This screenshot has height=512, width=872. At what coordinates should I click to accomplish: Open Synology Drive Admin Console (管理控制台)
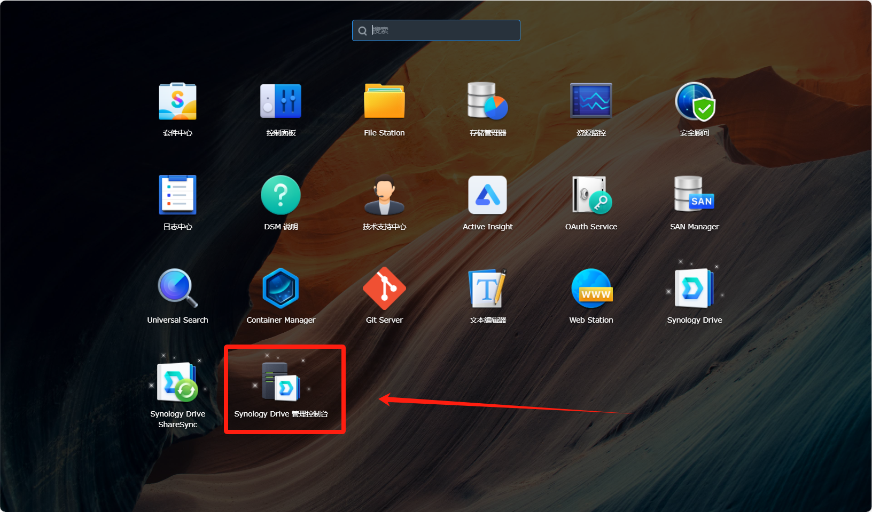click(x=281, y=382)
